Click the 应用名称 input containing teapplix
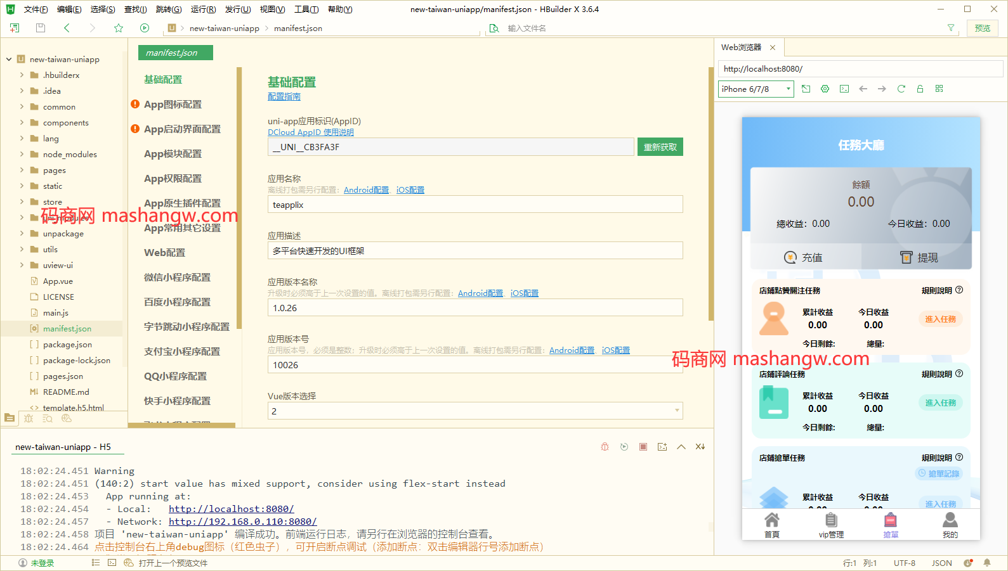The height and width of the screenshot is (571, 1008). [x=475, y=205]
